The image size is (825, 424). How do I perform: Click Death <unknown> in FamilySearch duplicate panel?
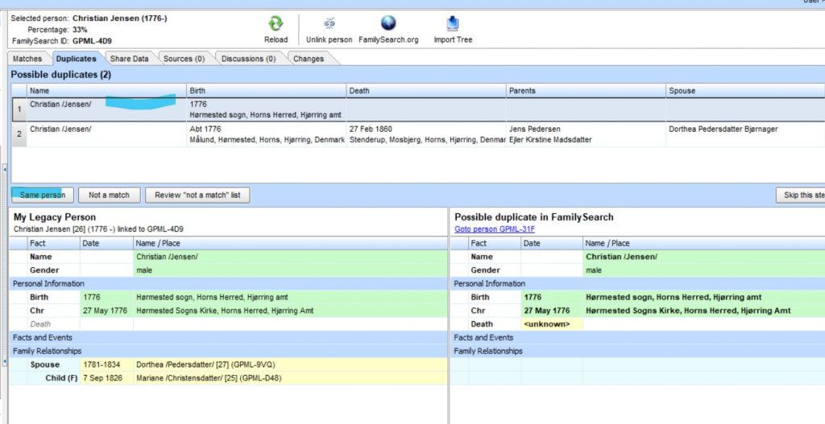click(x=638, y=324)
